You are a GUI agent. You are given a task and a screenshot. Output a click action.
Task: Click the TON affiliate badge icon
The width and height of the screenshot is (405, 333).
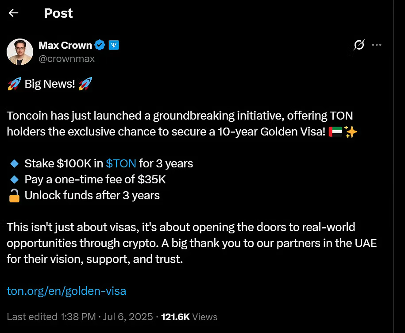point(114,45)
